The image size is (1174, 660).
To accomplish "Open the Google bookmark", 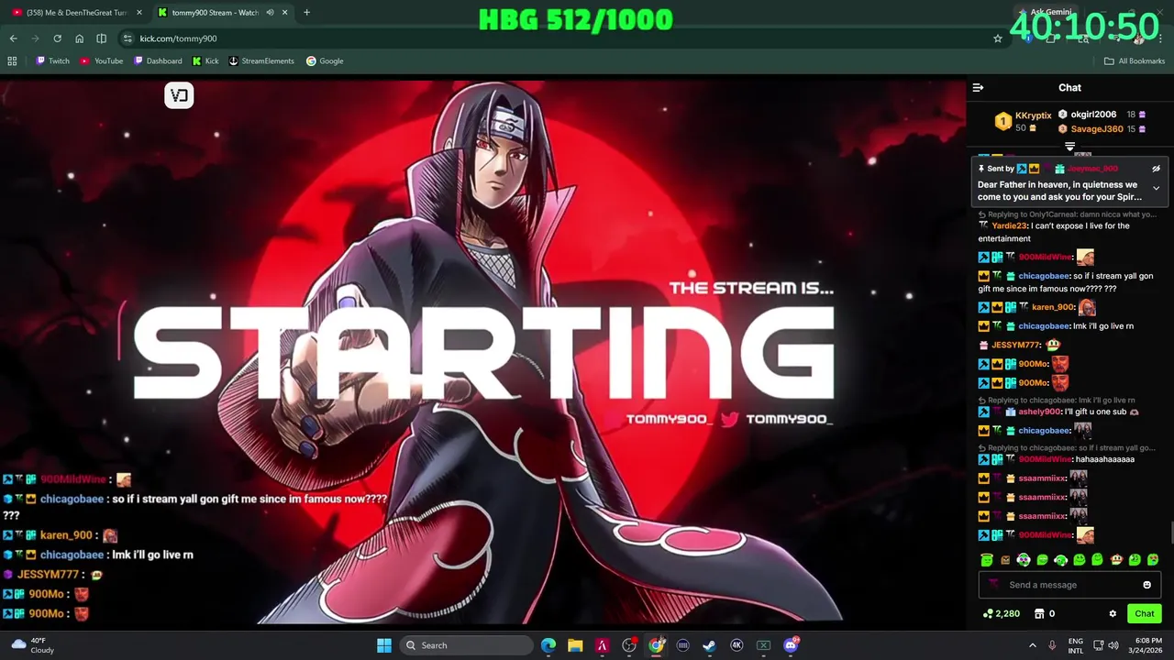I will coord(325,61).
